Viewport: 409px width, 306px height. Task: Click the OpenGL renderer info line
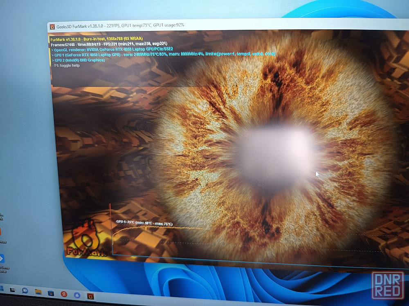pyautogui.click(x=112, y=49)
